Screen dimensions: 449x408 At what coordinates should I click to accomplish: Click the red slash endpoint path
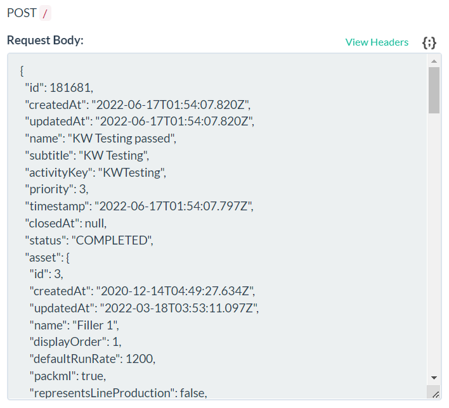pyautogui.click(x=44, y=13)
